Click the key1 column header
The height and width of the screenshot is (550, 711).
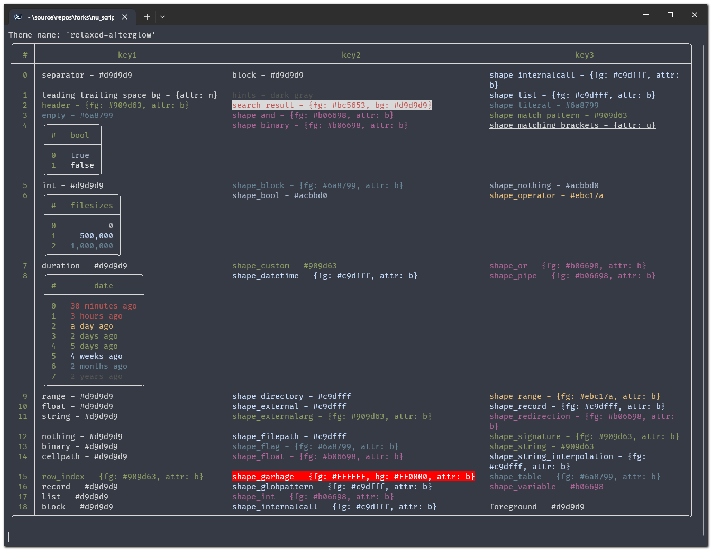(127, 55)
